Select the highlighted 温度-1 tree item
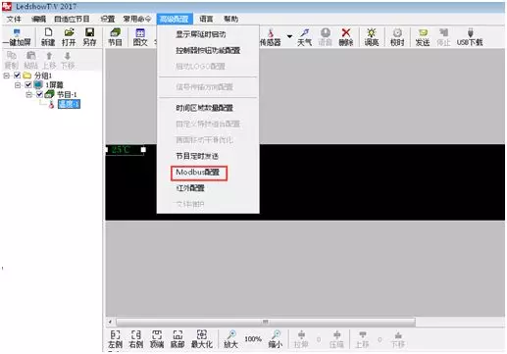 pos(69,104)
